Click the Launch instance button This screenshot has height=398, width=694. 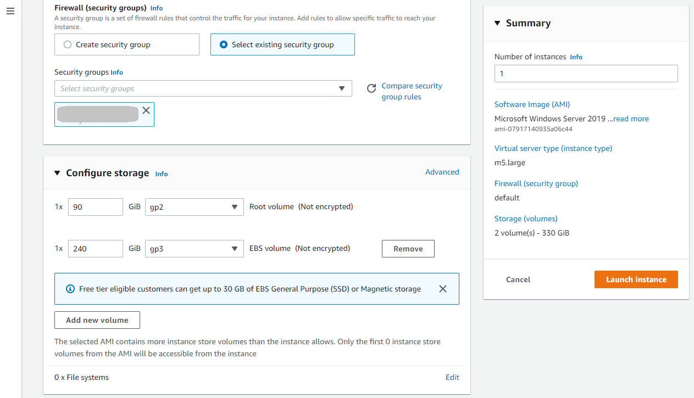coord(636,279)
